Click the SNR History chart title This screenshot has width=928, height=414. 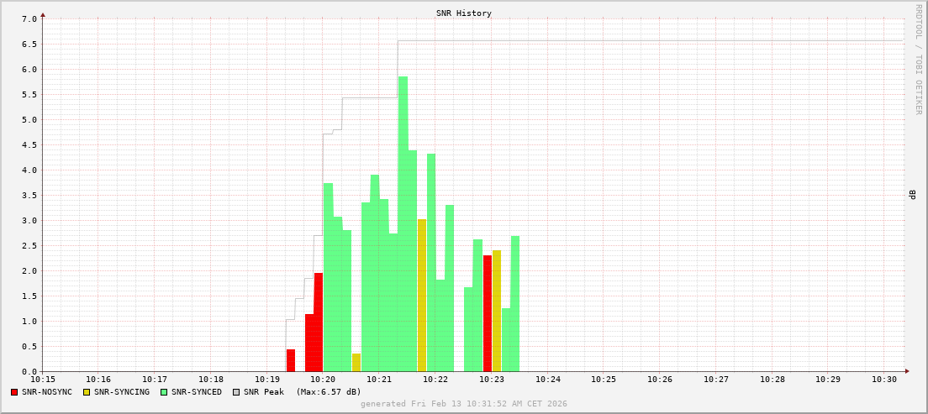pos(463,13)
